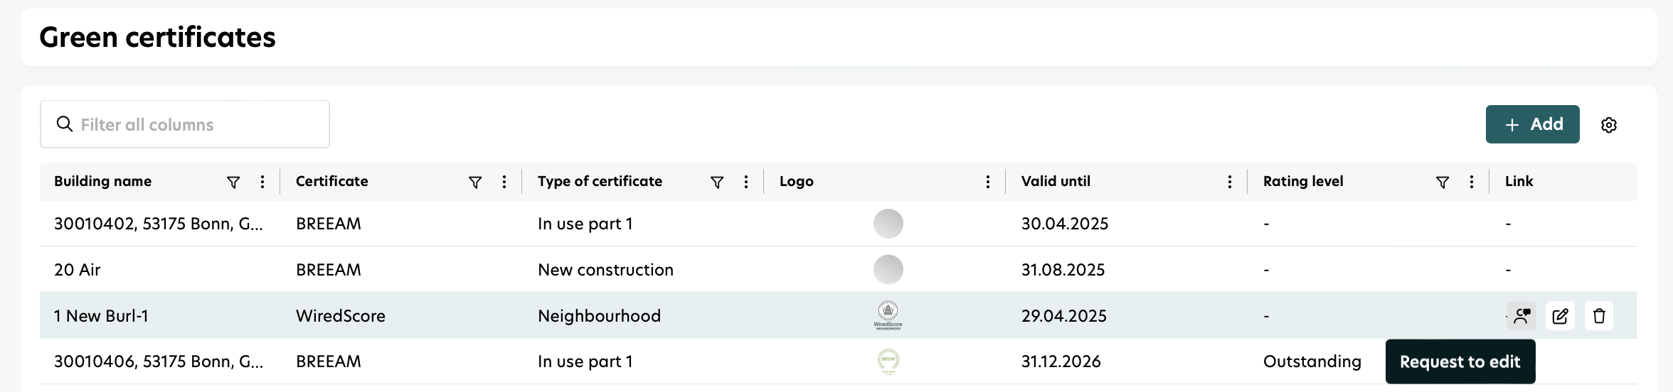Delete the 1 New Burl-1 certificate via trash icon
This screenshot has width=1673, height=392.
tap(1599, 316)
